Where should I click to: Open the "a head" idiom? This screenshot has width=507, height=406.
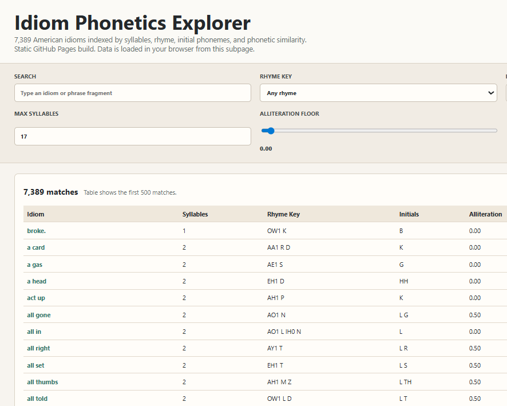[x=35, y=281]
